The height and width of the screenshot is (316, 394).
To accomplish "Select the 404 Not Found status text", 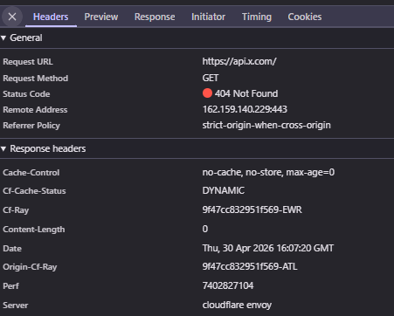I will click(x=246, y=93).
